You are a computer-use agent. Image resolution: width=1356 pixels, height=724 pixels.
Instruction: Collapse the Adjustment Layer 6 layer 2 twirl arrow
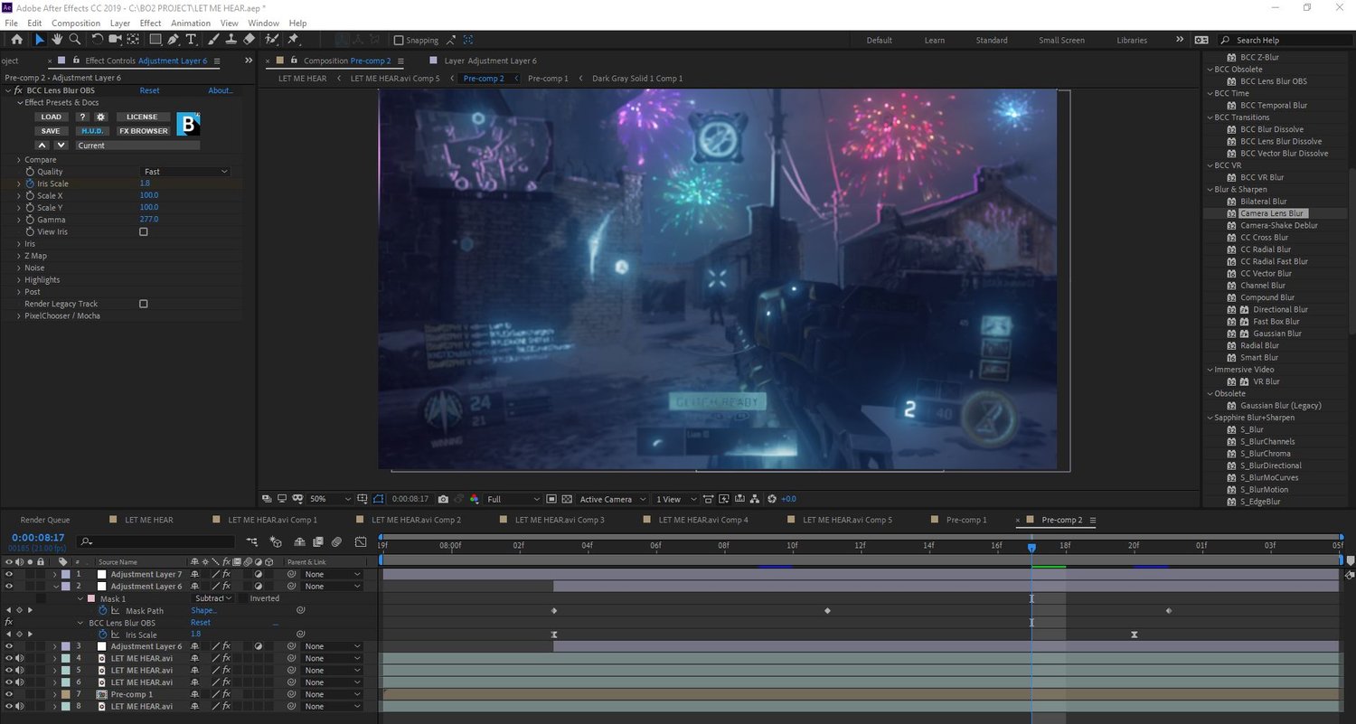click(54, 587)
